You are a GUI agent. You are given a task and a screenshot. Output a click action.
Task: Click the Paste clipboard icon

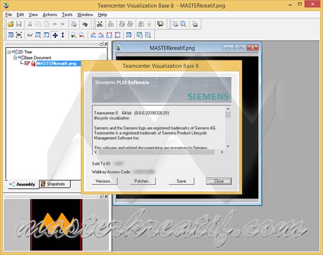click(x=46, y=25)
